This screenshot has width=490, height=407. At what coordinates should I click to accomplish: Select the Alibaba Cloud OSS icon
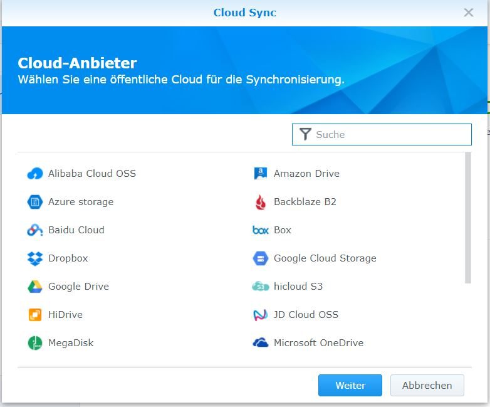click(x=34, y=174)
